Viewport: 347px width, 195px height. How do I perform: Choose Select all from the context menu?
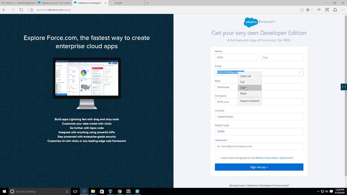point(250,76)
